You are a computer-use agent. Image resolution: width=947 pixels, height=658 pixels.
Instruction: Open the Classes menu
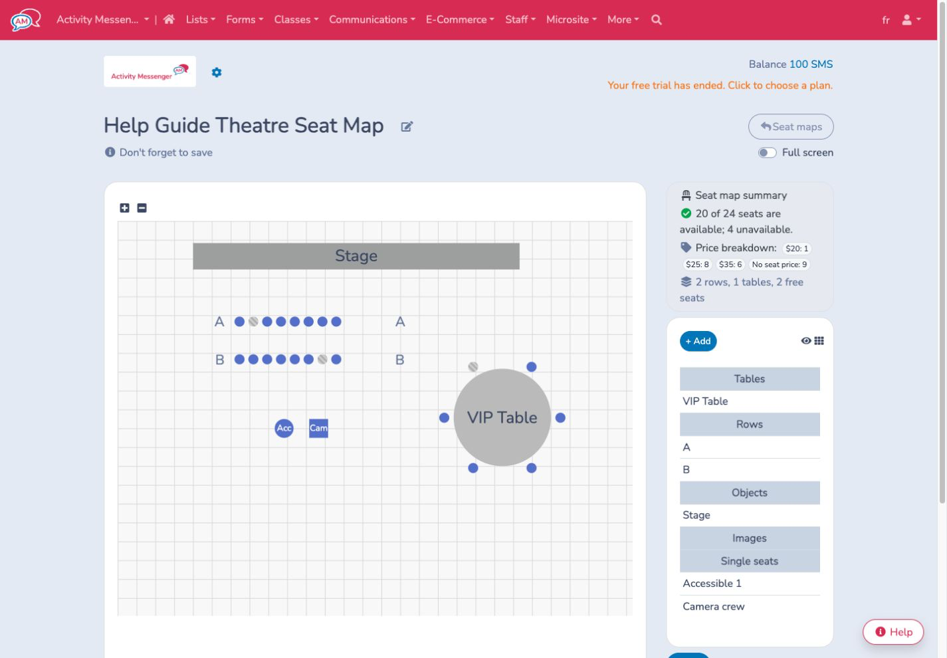[296, 20]
